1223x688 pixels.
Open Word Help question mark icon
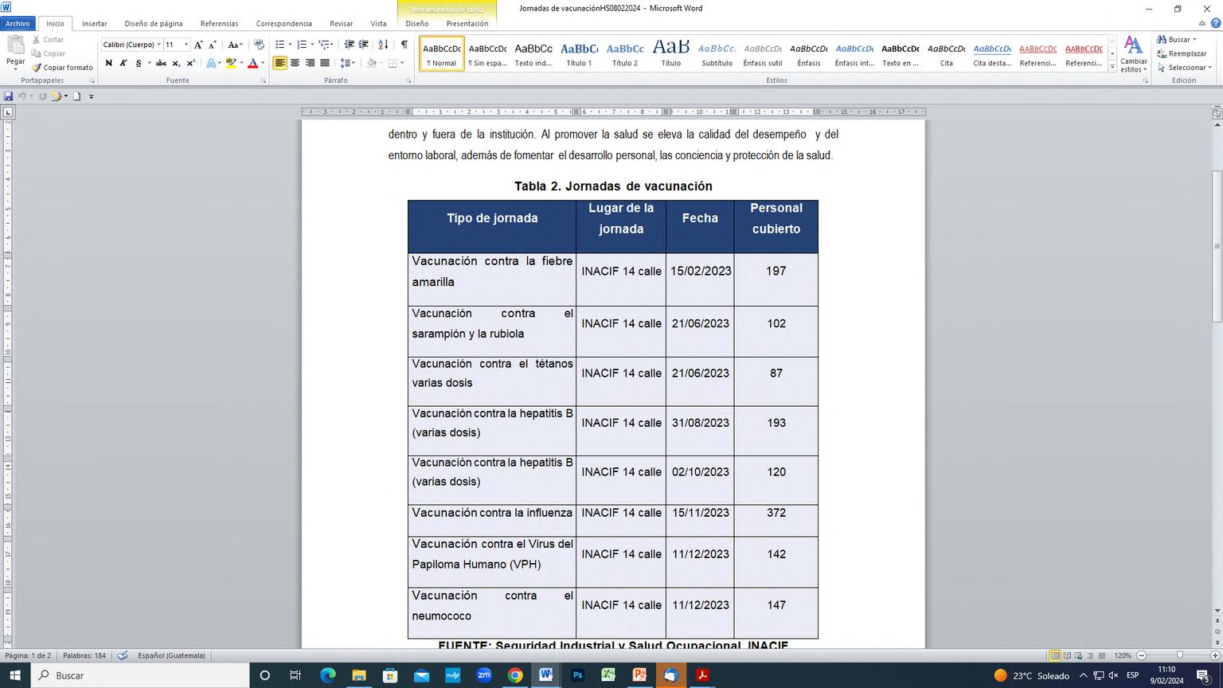(1215, 24)
